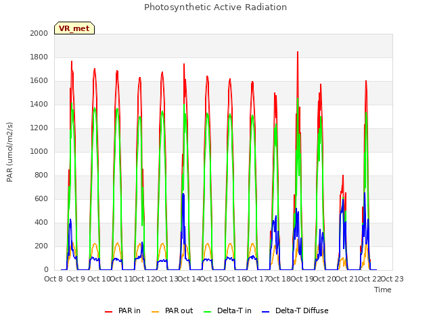This screenshot has width=433, height=324.
Task: Click the chart title Photosynthetic Active Radiation
Action: (215, 7)
